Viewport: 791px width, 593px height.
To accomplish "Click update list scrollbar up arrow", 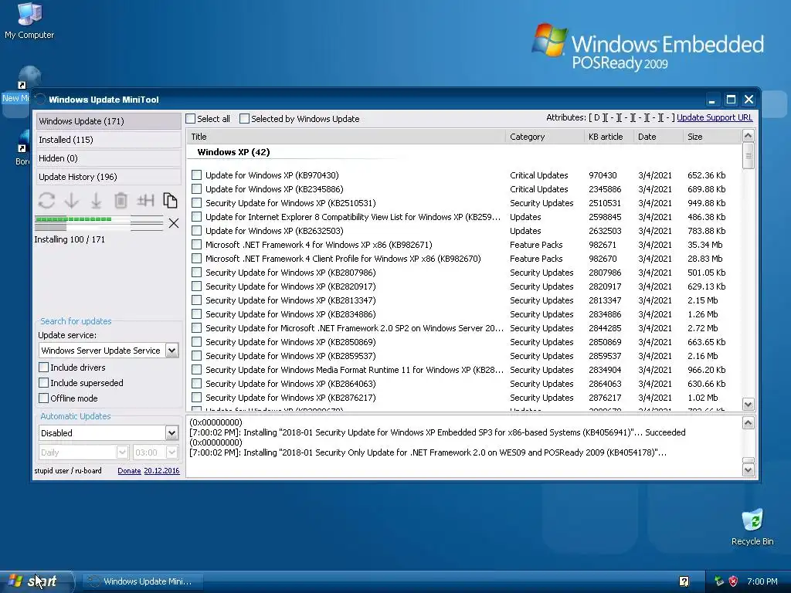I will click(748, 136).
